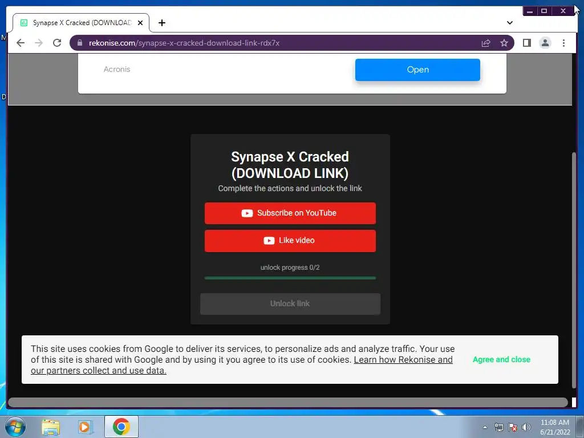Open the tab search dropdown arrow

(x=509, y=23)
